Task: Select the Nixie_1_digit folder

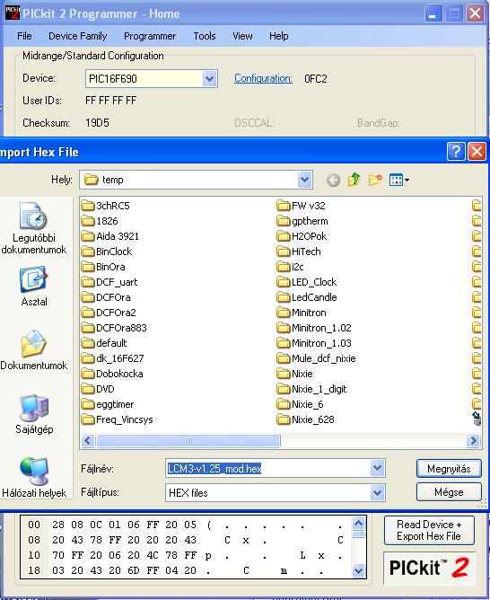Action: [311, 389]
